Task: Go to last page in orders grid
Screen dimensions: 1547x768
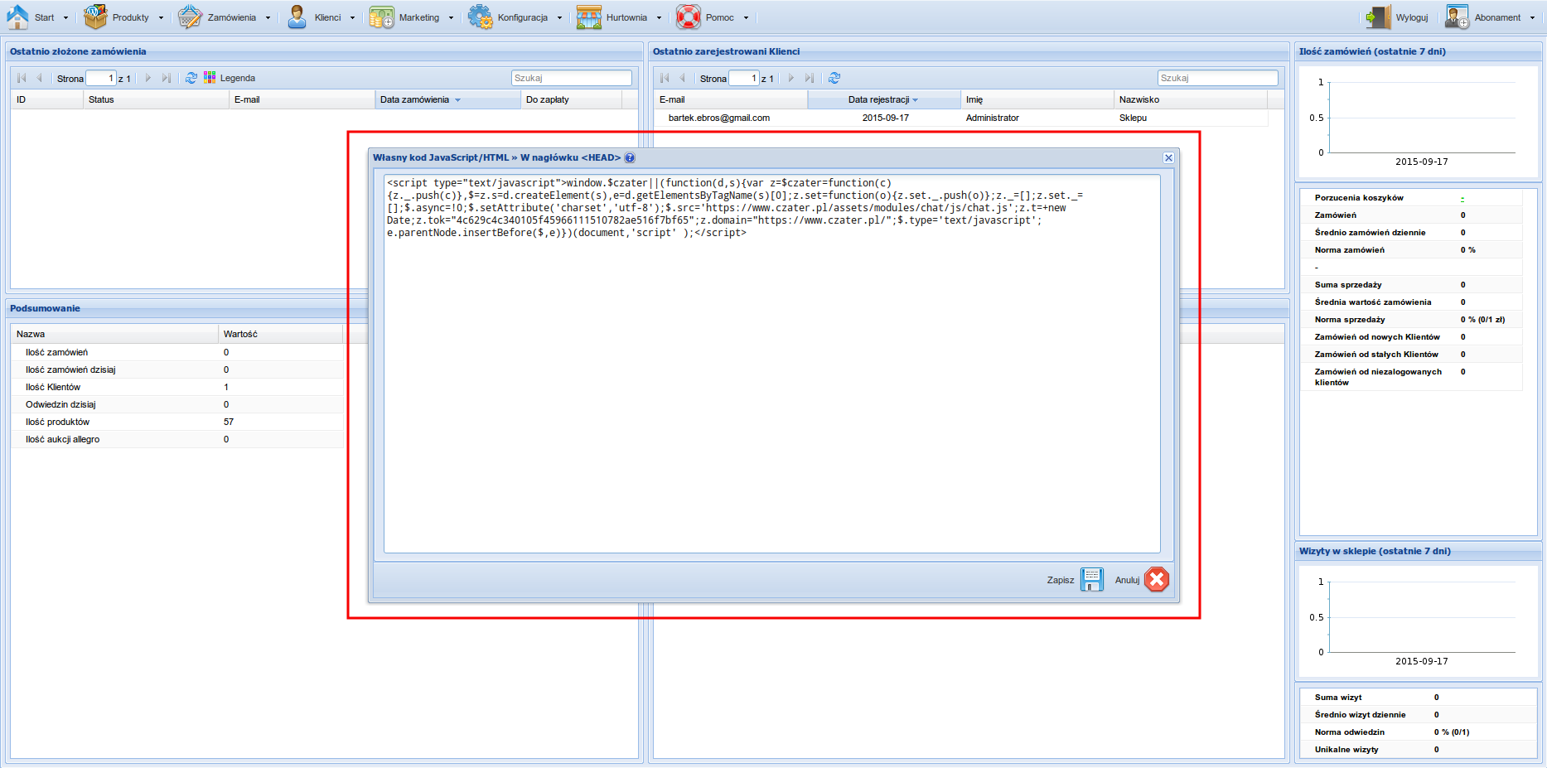Action: click(167, 78)
